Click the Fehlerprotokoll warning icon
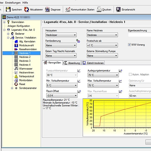The image size is (151, 151). [x=16, y=77]
